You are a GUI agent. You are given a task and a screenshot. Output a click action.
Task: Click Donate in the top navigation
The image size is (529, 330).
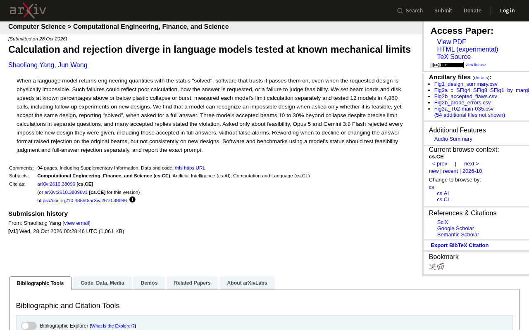click(472, 11)
